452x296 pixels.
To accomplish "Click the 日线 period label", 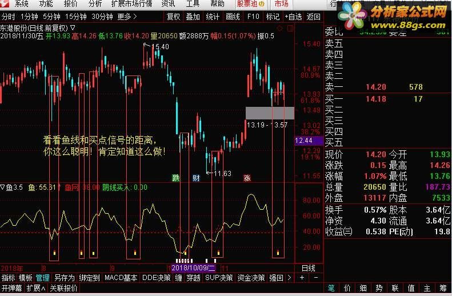I will click(308, 268).
